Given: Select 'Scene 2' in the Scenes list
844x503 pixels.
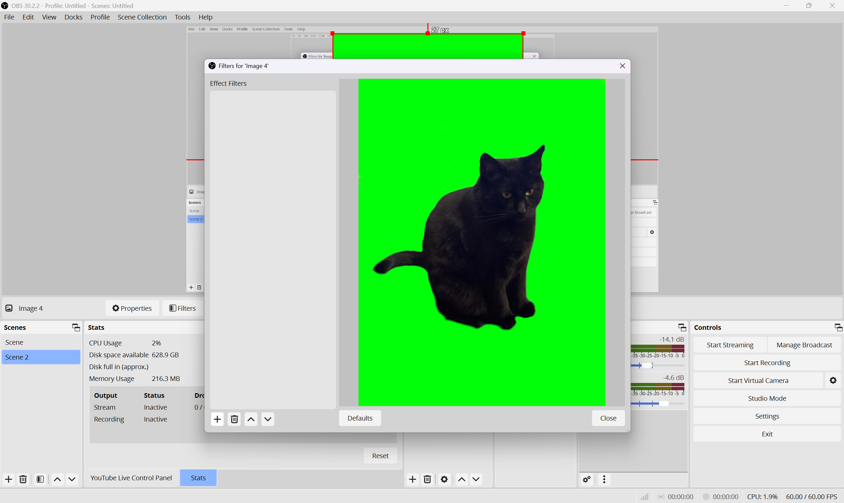Looking at the screenshot, I should click(x=41, y=357).
